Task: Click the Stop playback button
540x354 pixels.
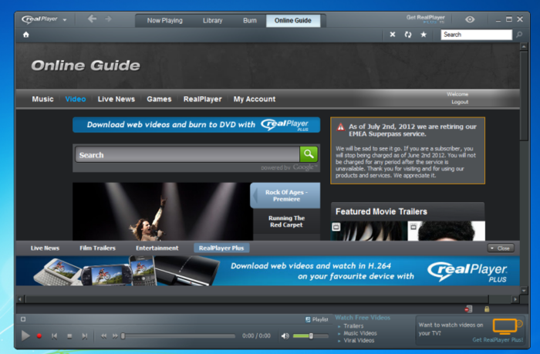Action: point(69,335)
